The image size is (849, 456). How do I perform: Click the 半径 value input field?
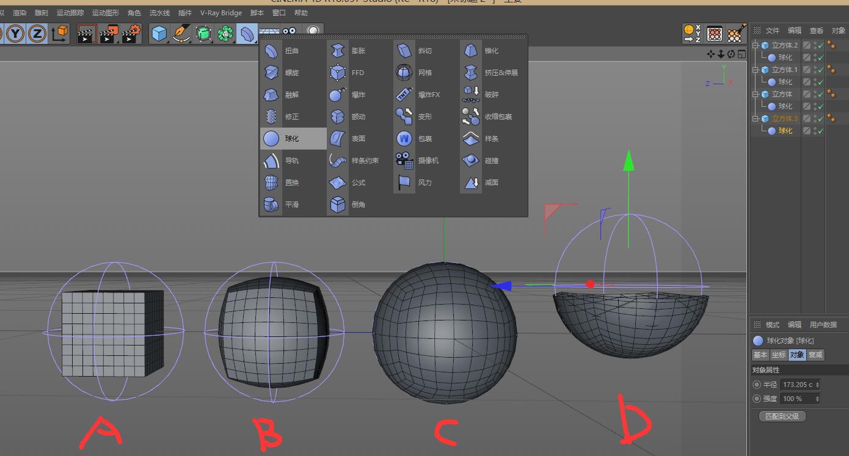797,385
